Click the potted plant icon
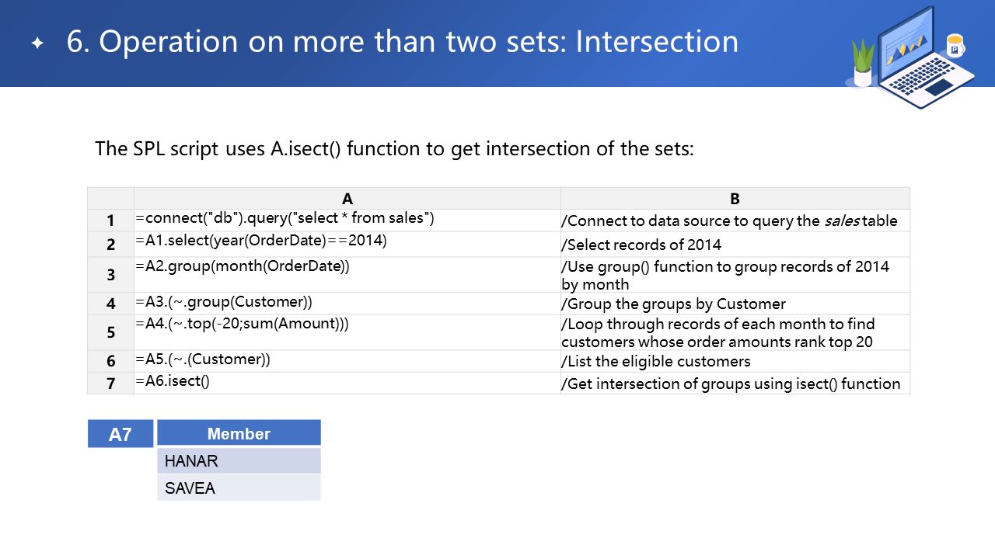The width and height of the screenshot is (995, 559). [862, 64]
